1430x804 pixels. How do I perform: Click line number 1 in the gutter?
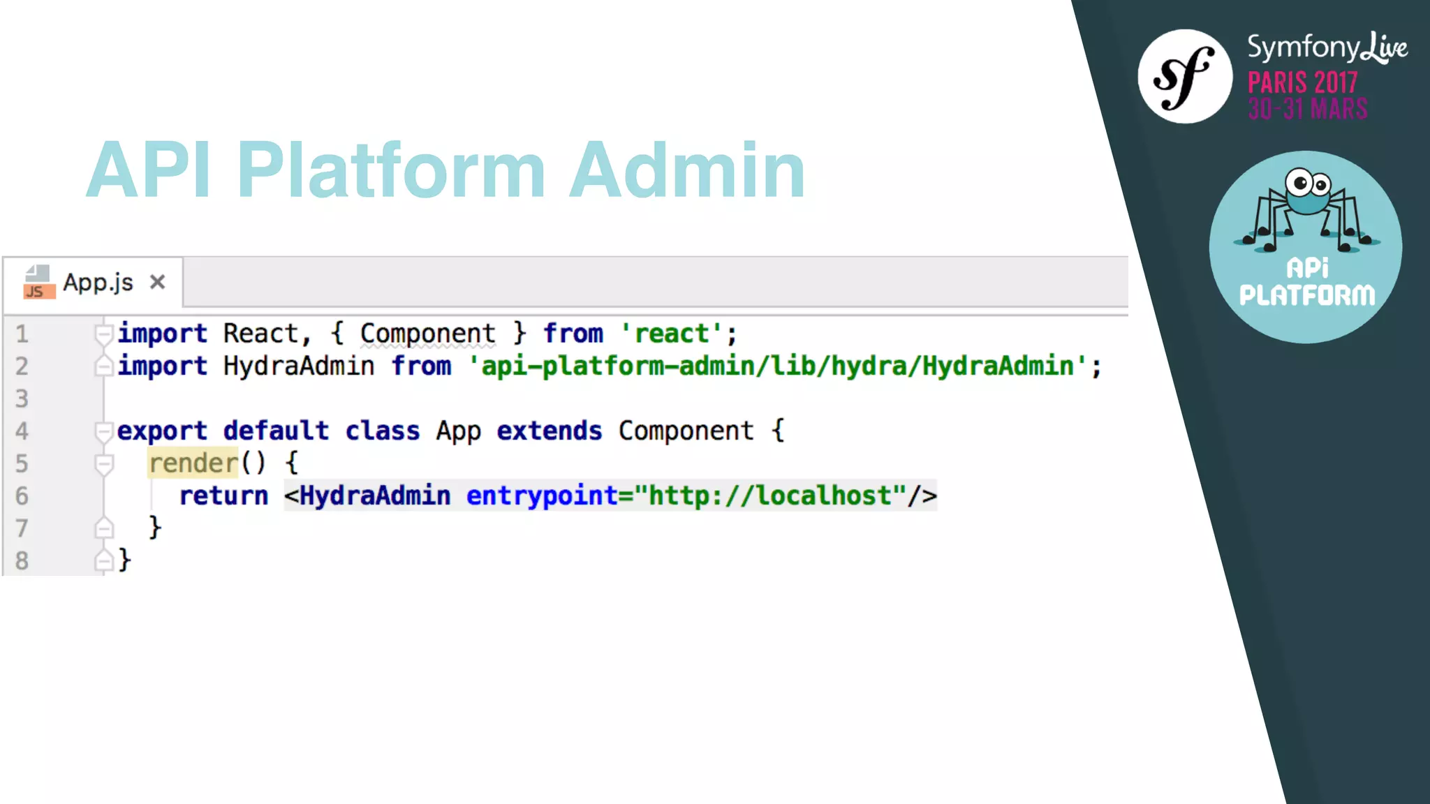pyautogui.click(x=22, y=334)
